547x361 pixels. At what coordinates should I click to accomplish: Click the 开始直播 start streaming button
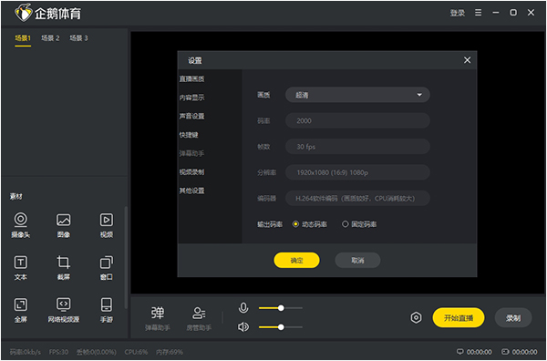tap(459, 318)
